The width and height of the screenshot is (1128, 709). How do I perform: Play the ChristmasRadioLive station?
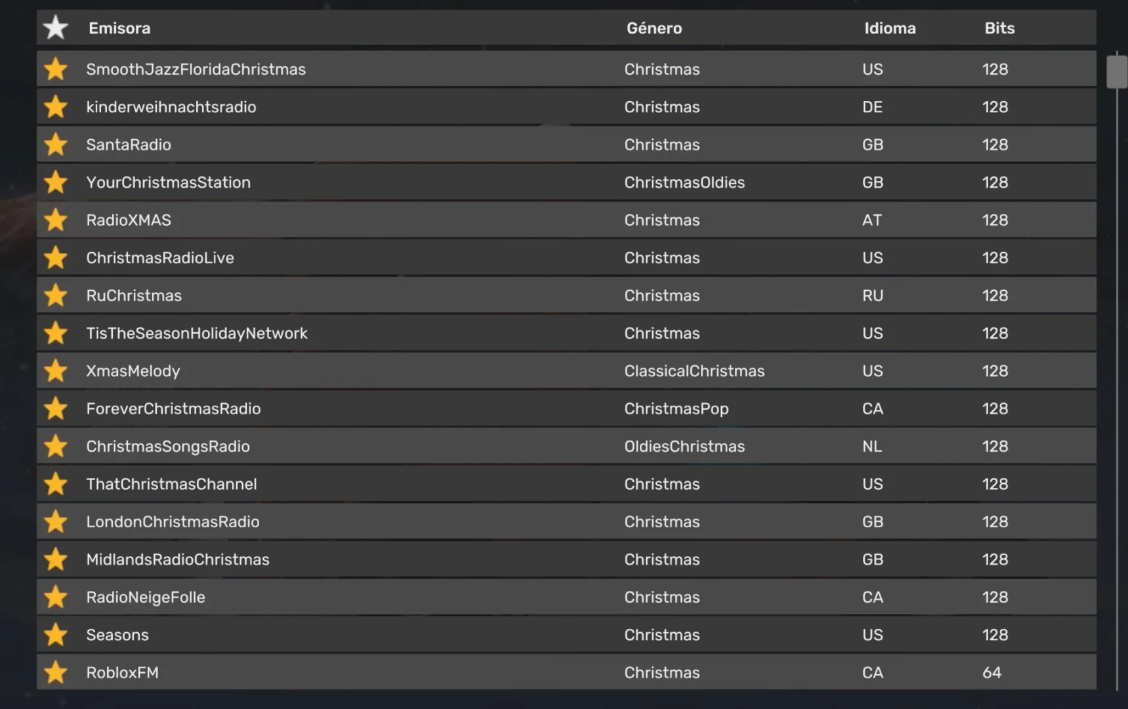tap(160, 258)
